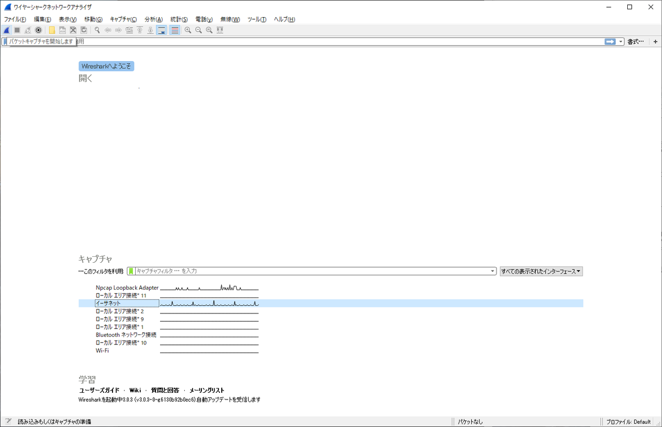This screenshot has width=662, height=427.
Task: Toggle packet list colorization
Action: (175, 30)
